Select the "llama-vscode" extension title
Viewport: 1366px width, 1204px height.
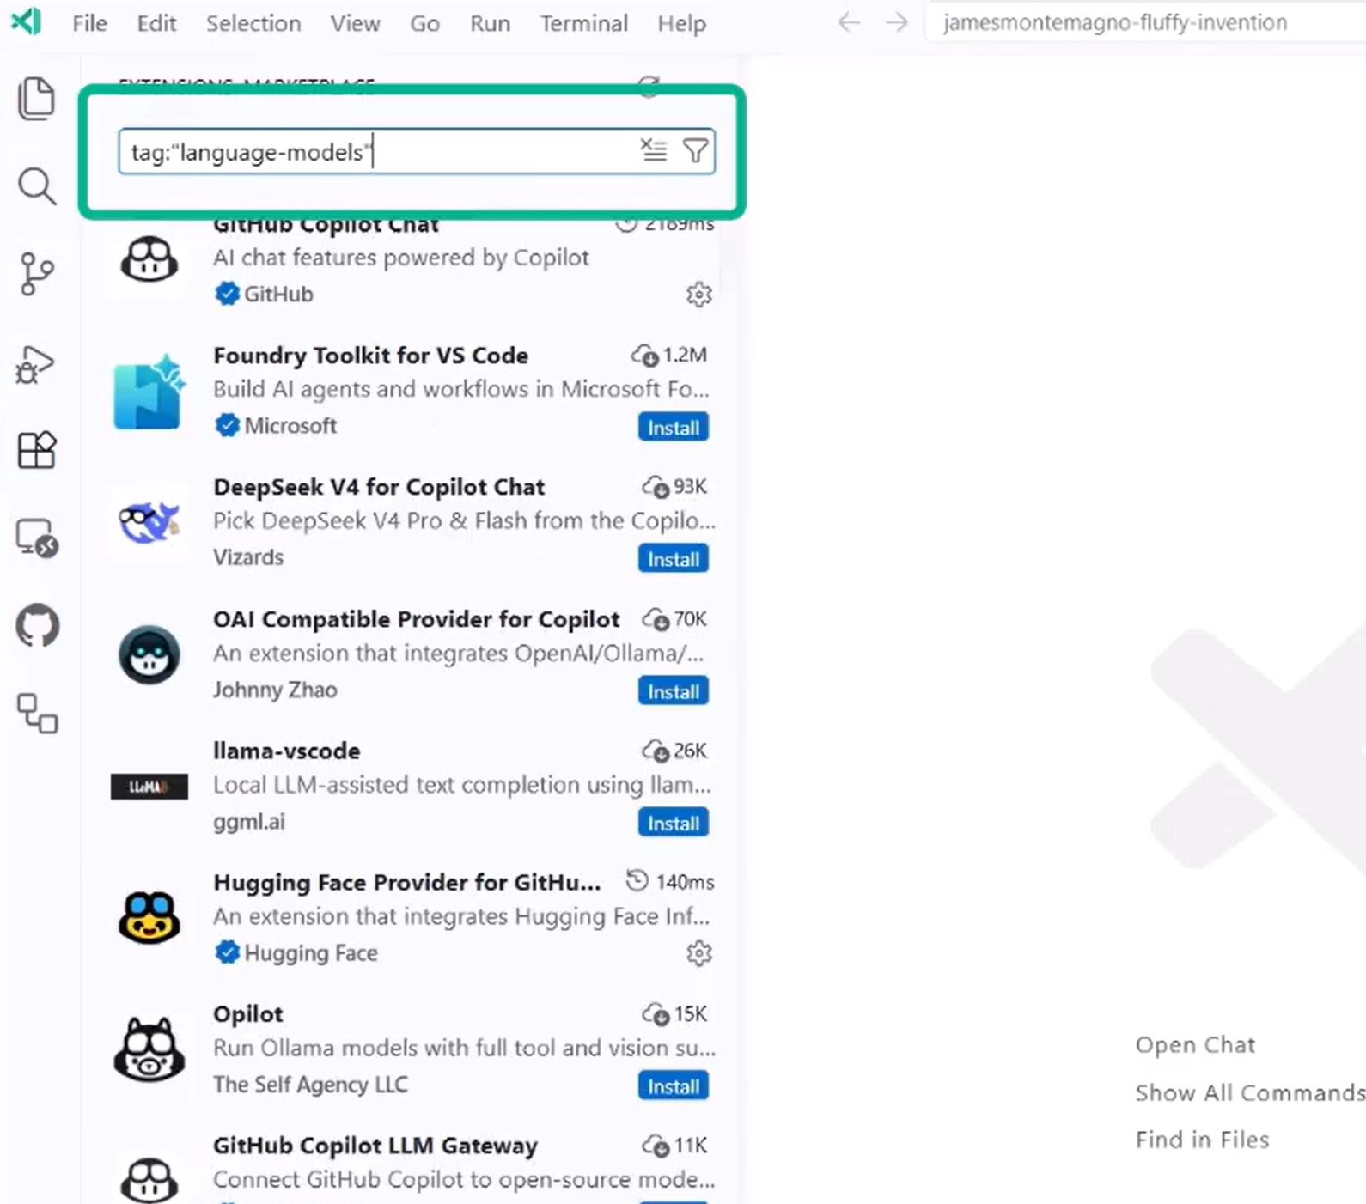click(x=286, y=751)
